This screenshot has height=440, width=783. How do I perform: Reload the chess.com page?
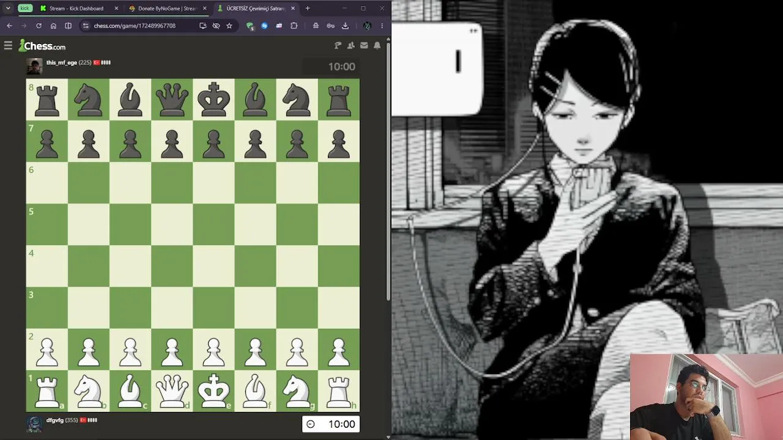pyautogui.click(x=39, y=26)
